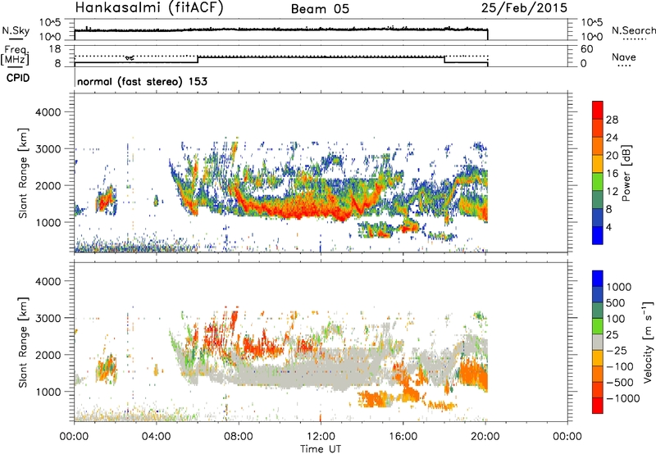656x454 pixels.
Task: Click the 'Hankasalmi (fitACF)' title
Action: [x=149, y=8]
